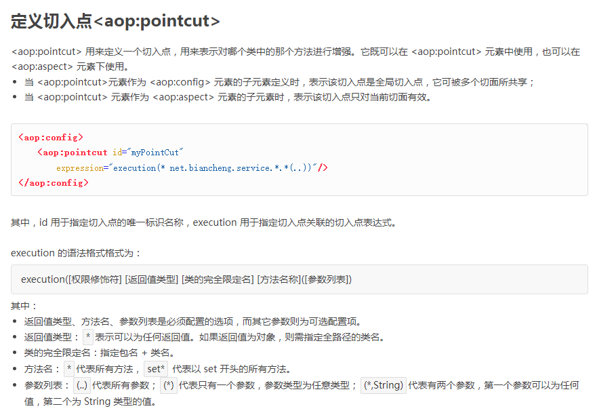Click the execution syntax format box
Image resolution: width=595 pixels, height=415 pixels.
(299, 279)
